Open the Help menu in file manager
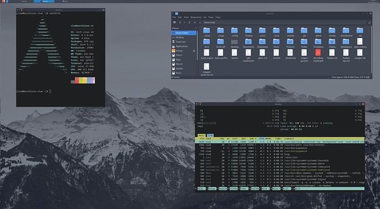Viewport: 380px width, 209px height. tap(218, 18)
